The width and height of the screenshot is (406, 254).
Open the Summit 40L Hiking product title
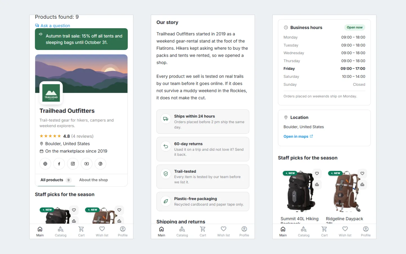[299, 220]
